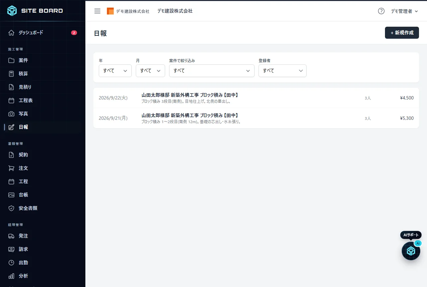427x287 pixels.
Task: Click the 写真 camera icon in sidebar
Action: [11, 114]
